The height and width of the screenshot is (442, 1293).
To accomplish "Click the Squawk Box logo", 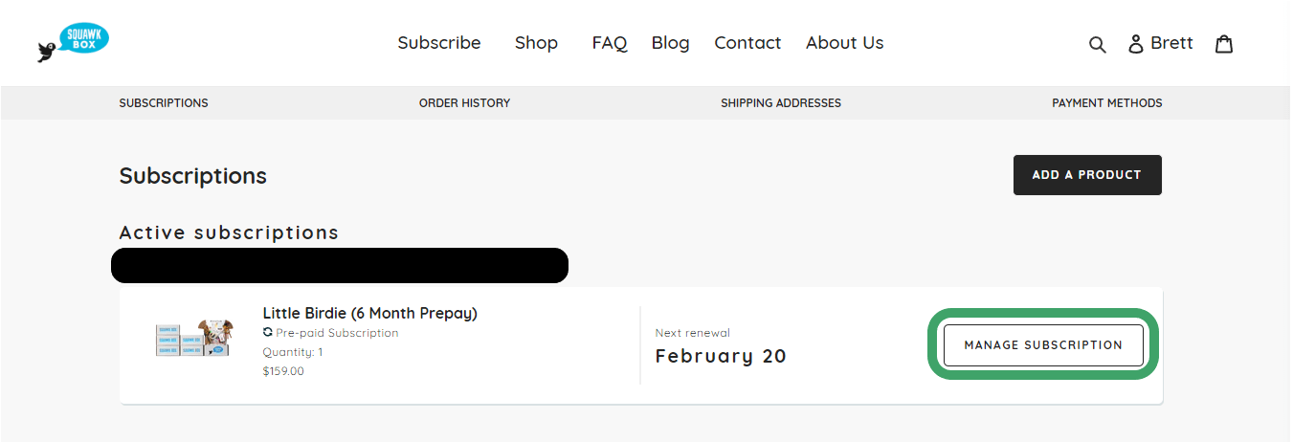I will pyautogui.click(x=75, y=43).
